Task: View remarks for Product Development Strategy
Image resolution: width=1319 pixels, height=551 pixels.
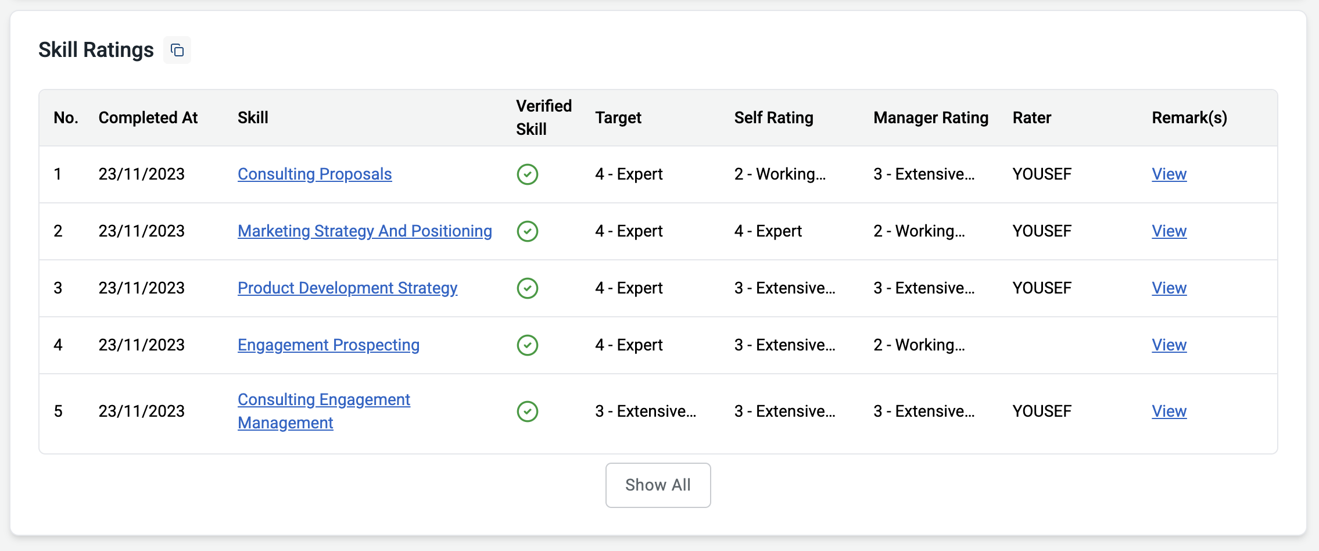Action: (x=1169, y=288)
